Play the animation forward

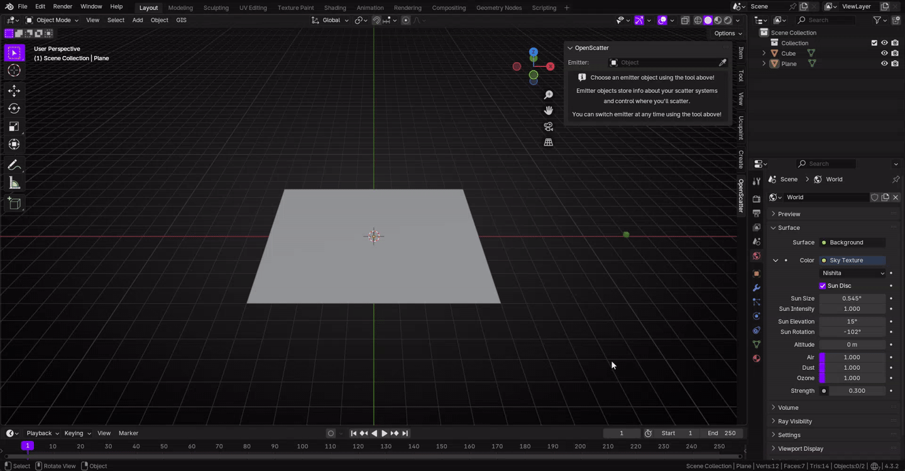[x=385, y=433]
